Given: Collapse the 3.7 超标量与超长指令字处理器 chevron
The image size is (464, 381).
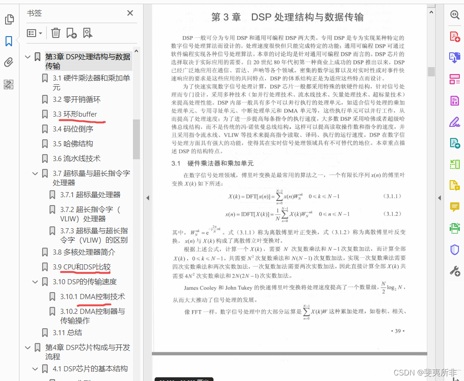Looking at the screenshot, I should [35, 173].
